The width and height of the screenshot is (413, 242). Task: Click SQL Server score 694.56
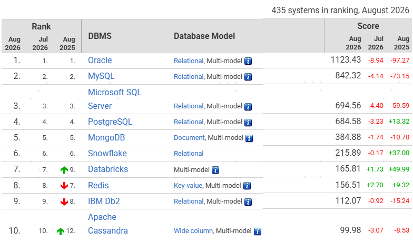click(x=348, y=105)
